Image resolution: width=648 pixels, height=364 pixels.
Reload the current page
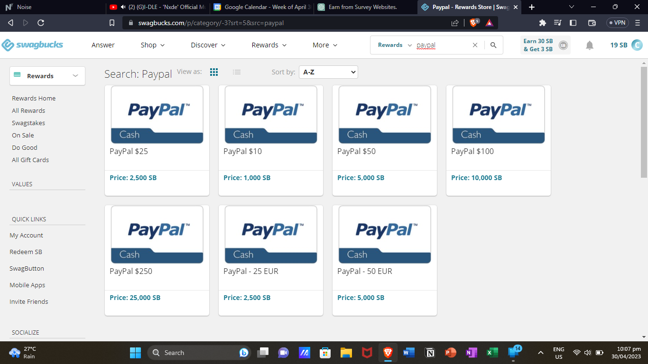[41, 23]
